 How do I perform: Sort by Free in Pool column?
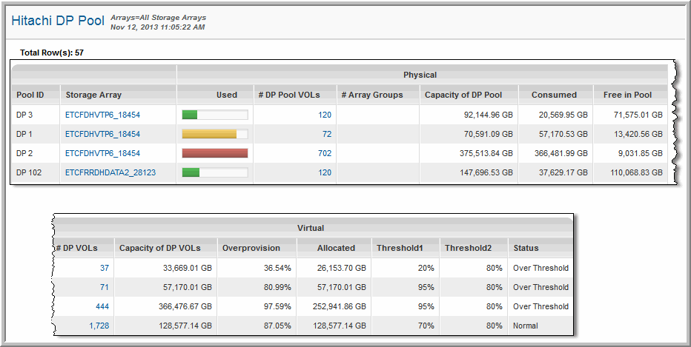pyautogui.click(x=627, y=95)
